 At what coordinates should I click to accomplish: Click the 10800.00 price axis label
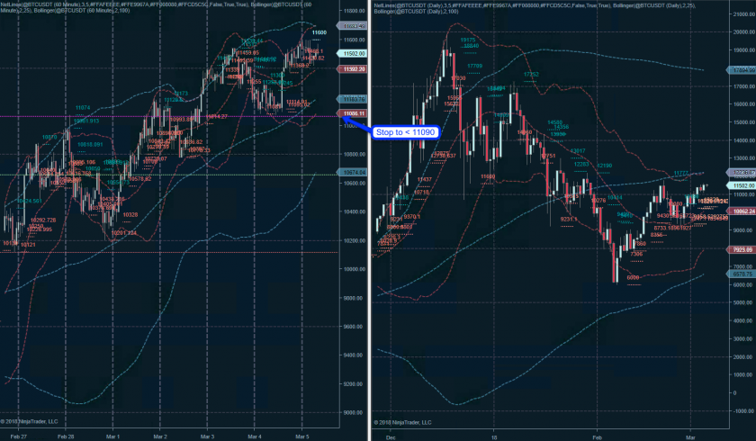tap(354, 154)
